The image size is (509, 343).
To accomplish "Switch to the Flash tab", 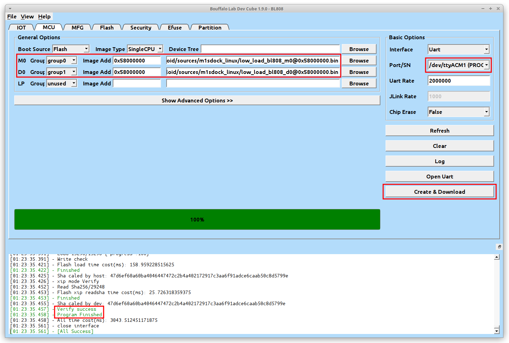I will (107, 27).
